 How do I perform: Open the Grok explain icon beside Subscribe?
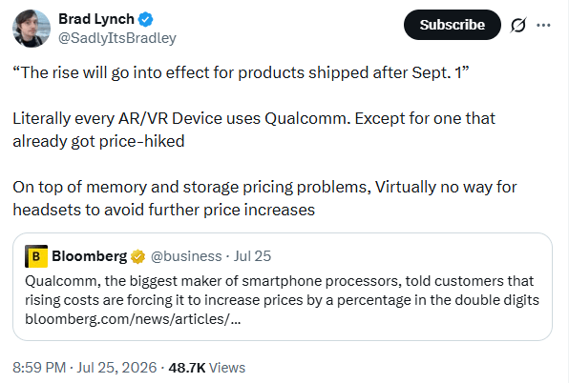pos(518,25)
